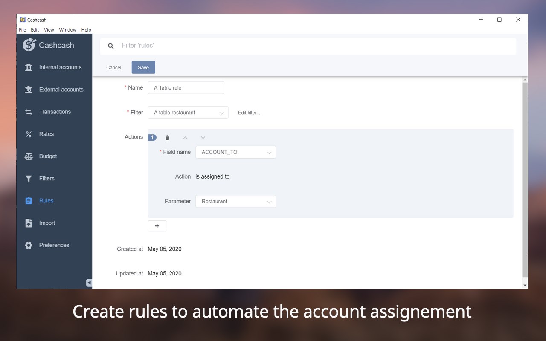Click the Rates percent icon
The image size is (546, 341).
pos(29,134)
